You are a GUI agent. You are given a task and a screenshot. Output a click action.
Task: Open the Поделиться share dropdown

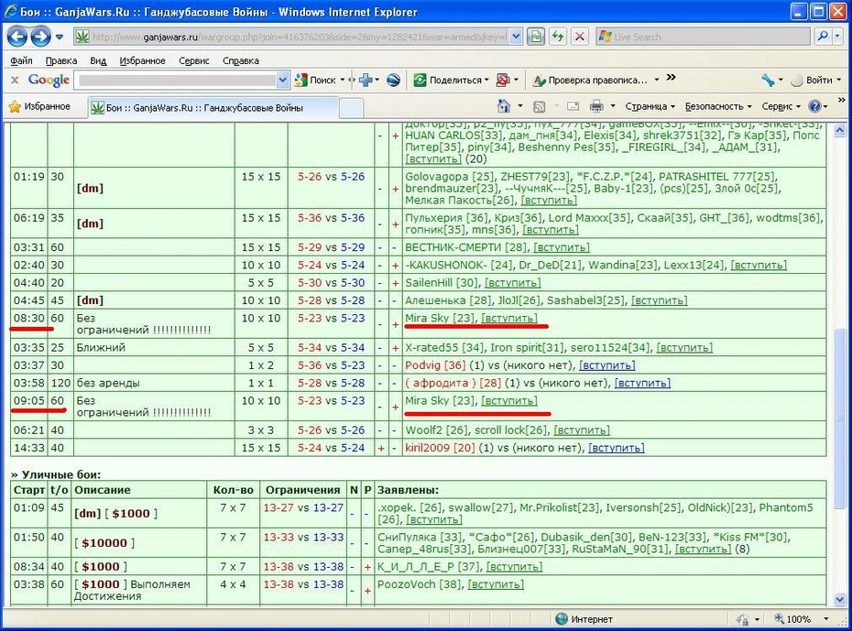tap(451, 81)
